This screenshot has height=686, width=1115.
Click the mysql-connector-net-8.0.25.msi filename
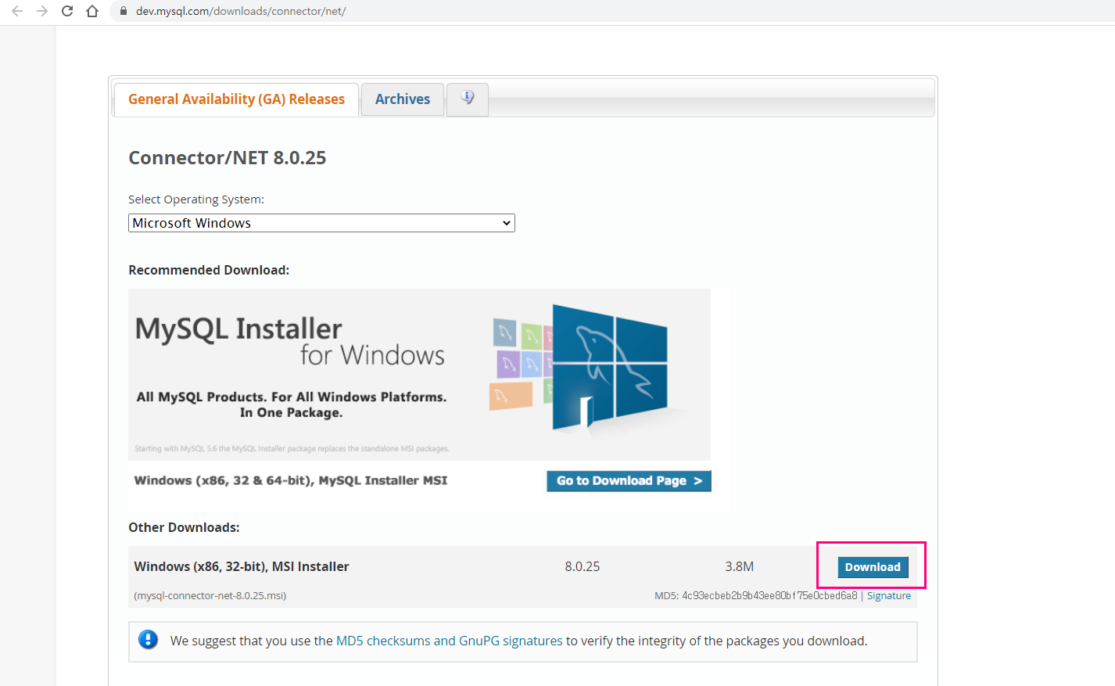click(x=210, y=596)
